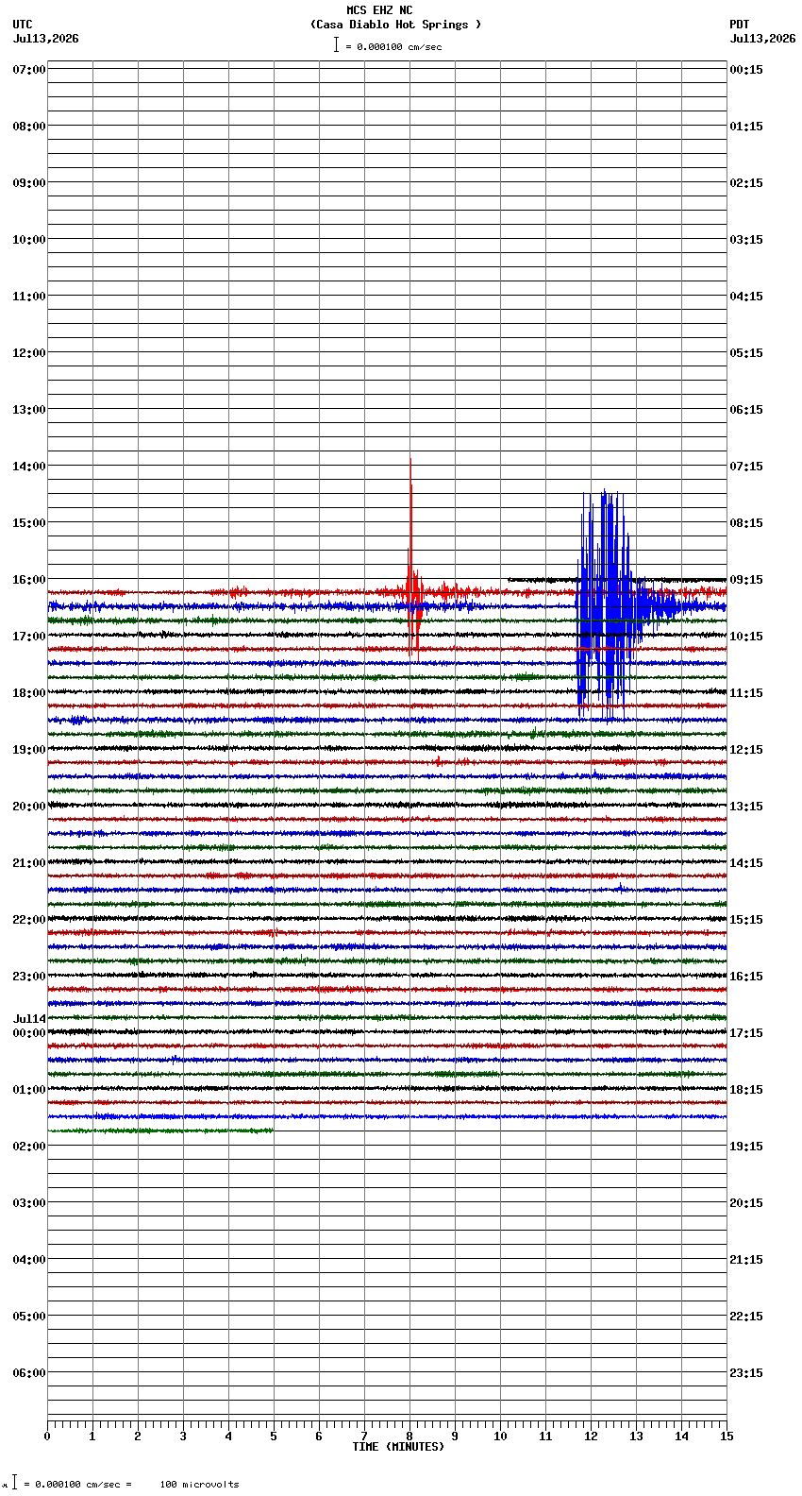Click the 07:15 PDT time label
The width and height of the screenshot is (802, 1496).
pos(746,467)
